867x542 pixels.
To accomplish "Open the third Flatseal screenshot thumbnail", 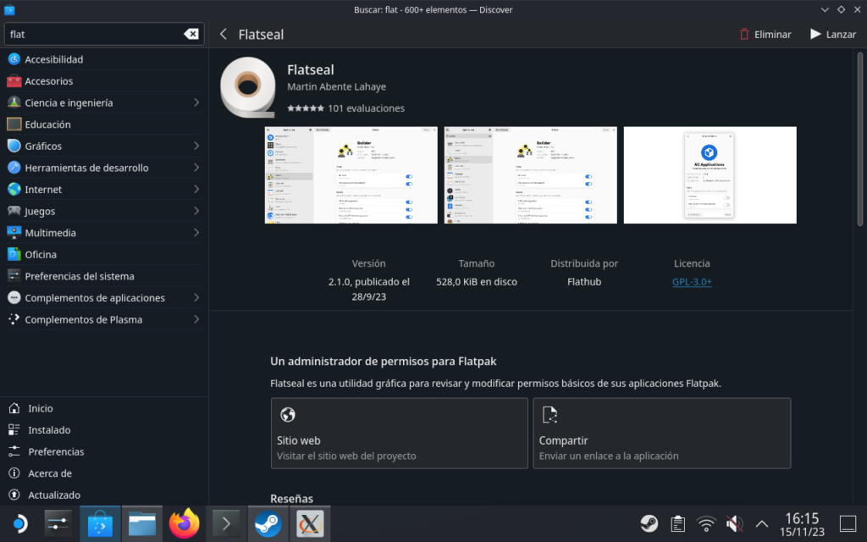I will (x=710, y=175).
